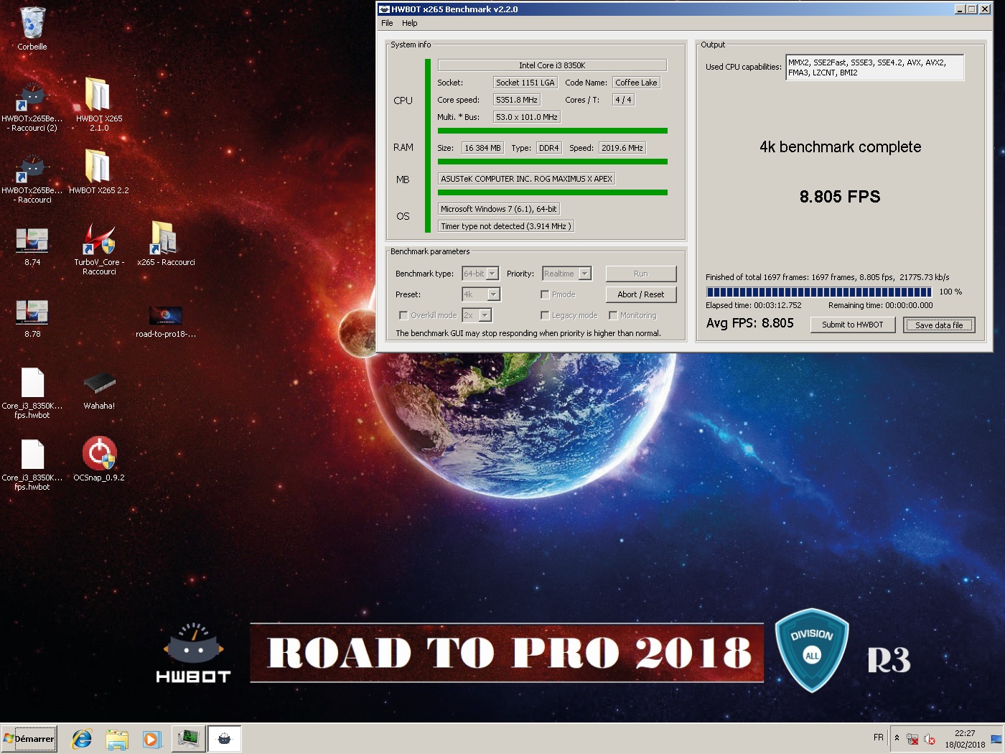Open the Help menu

click(x=409, y=23)
